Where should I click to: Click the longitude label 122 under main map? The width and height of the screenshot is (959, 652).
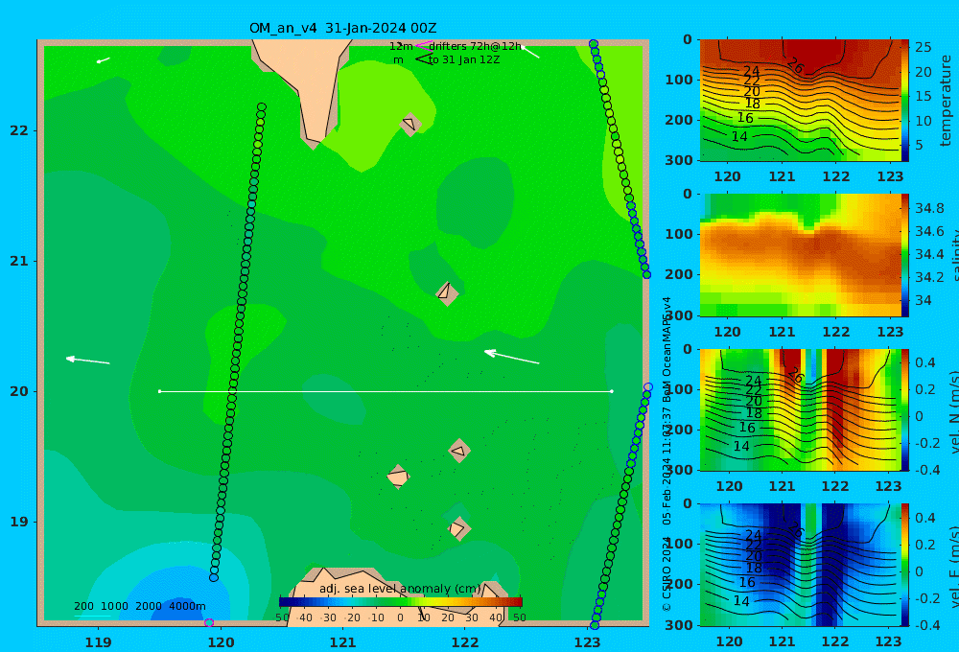click(465, 642)
